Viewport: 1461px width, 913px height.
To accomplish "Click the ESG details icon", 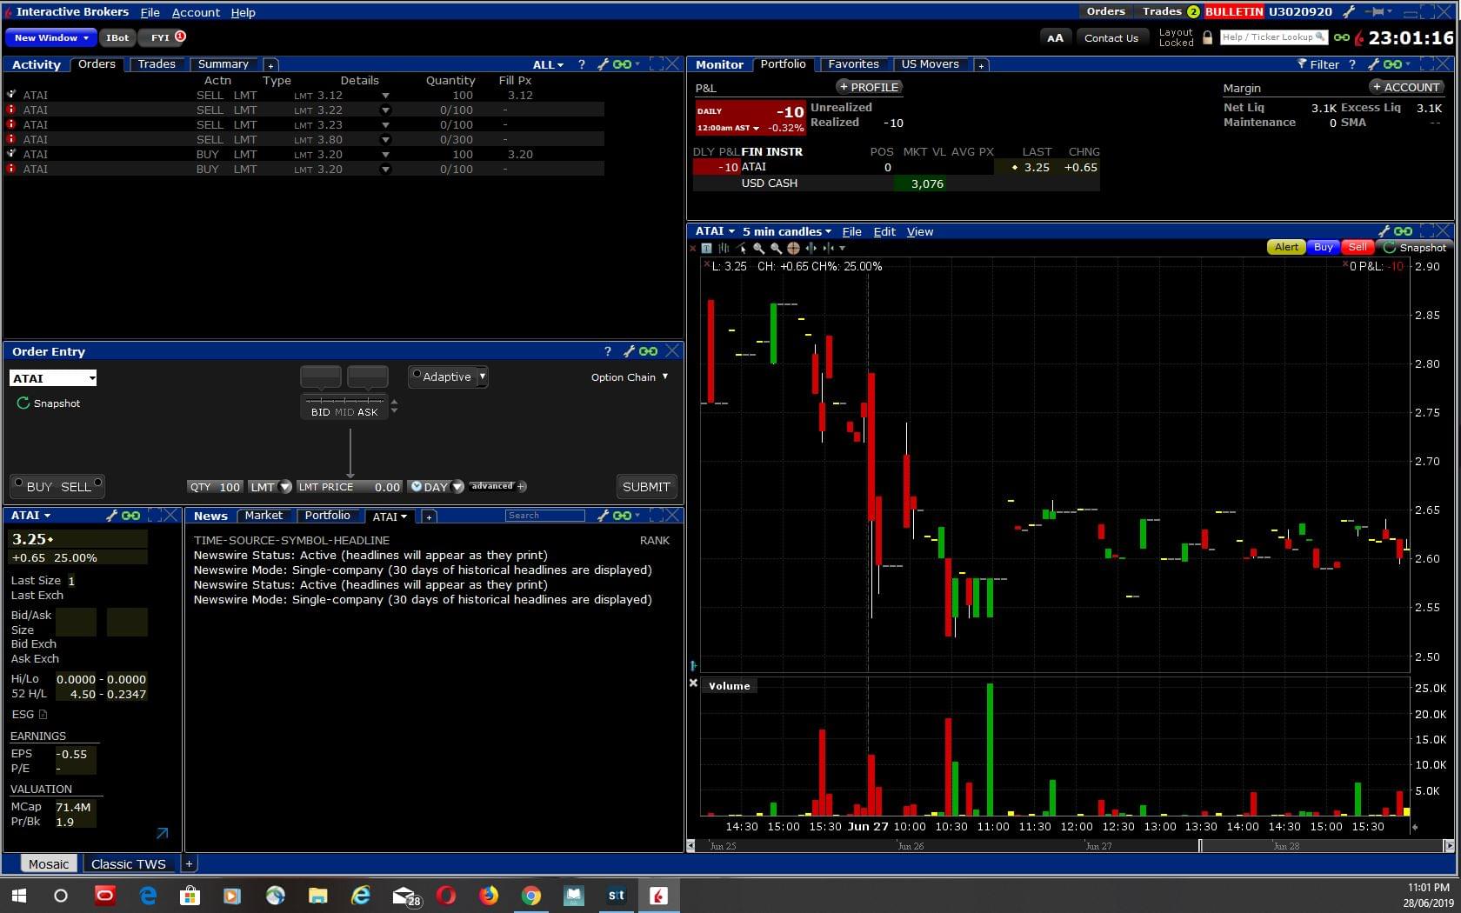I will click(x=43, y=715).
